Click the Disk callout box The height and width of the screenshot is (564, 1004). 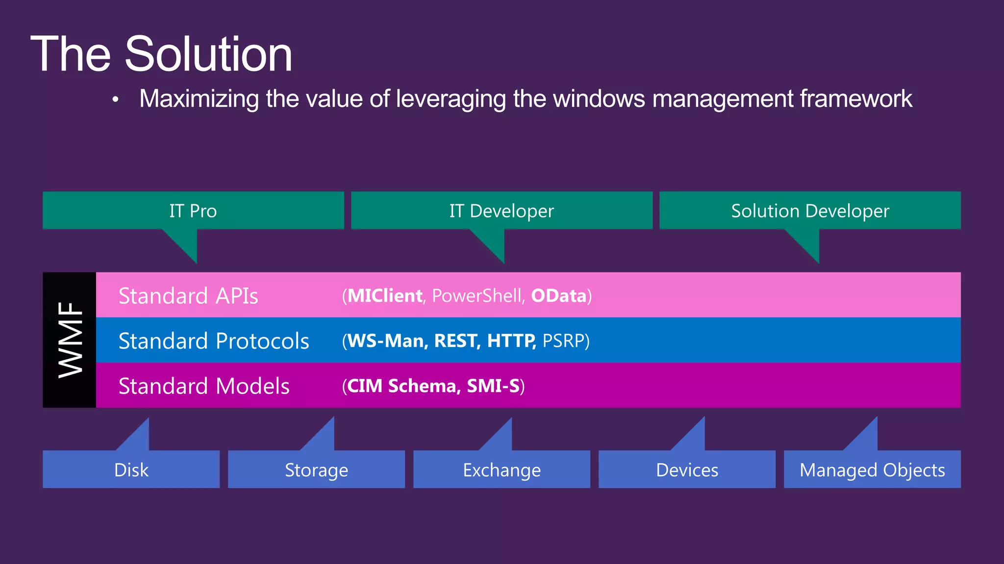coord(131,470)
